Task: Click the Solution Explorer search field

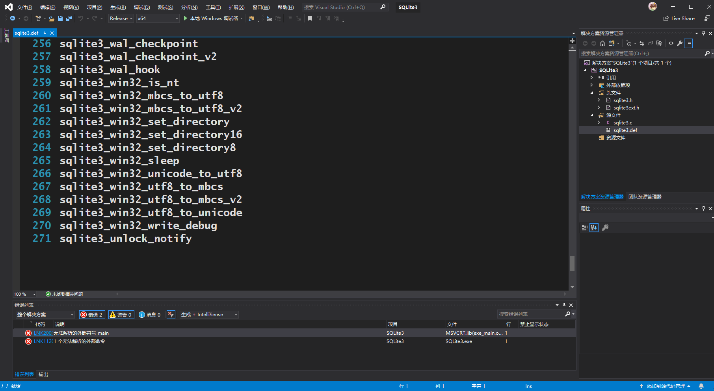Action: 642,53
